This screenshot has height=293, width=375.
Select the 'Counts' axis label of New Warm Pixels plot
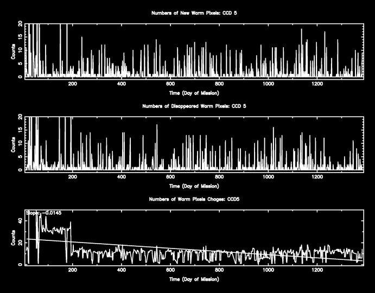(x=13, y=52)
